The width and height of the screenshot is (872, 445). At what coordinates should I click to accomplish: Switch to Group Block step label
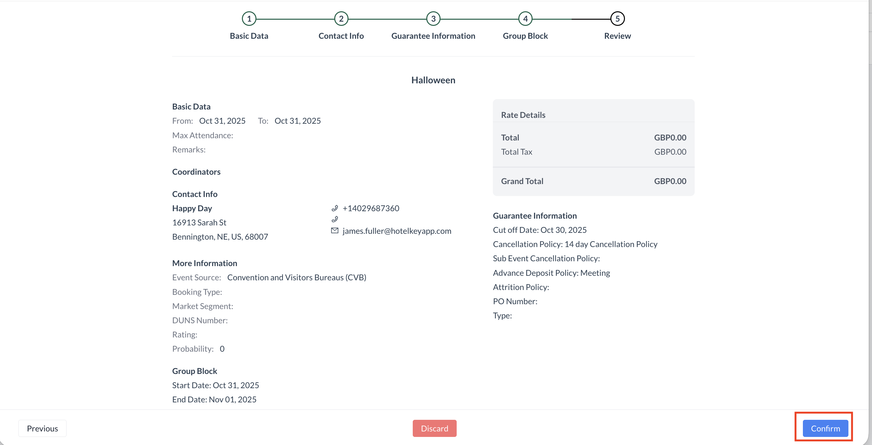[x=525, y=36]
